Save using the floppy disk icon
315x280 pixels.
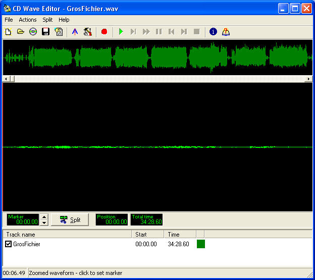46,32
